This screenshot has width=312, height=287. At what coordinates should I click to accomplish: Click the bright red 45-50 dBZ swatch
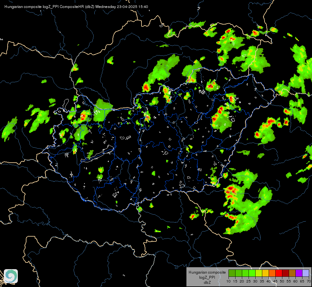(279, 273)
